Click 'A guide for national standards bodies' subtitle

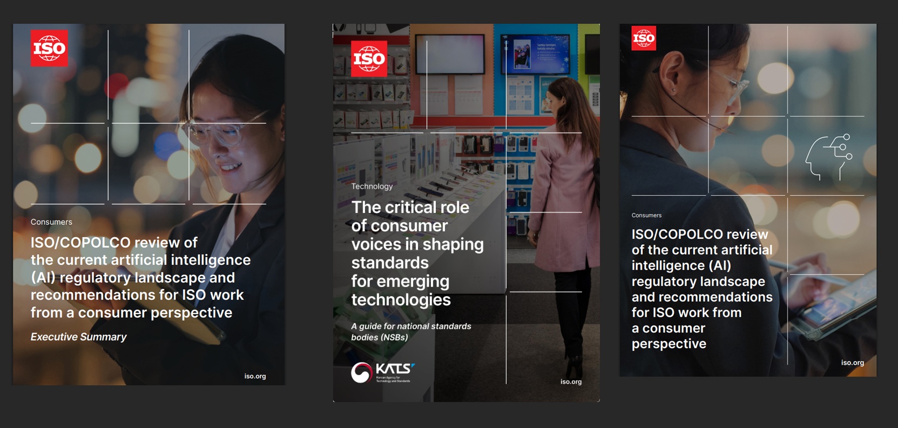[411, 332]
